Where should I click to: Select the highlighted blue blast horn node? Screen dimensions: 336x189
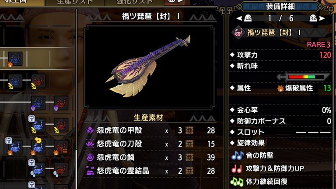click(15, 59)
